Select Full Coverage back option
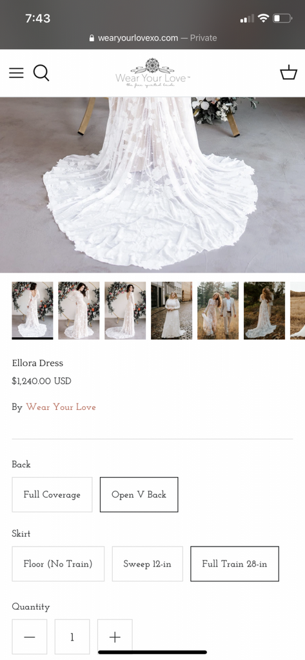Viewport: 305px width, 660px height. (x=52, y=494)
